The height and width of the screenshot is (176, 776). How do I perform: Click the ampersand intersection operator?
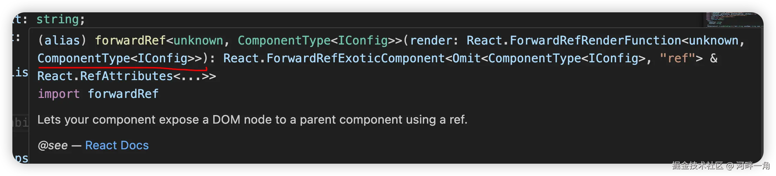click(714, 59)
